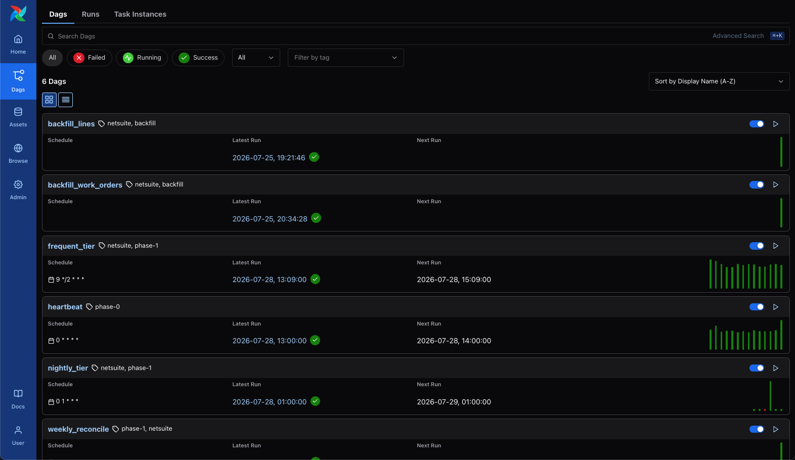Click backfill_lines single run bar
Image resolution: width=795 pixels, height=460 pixels.
[781, 152]
